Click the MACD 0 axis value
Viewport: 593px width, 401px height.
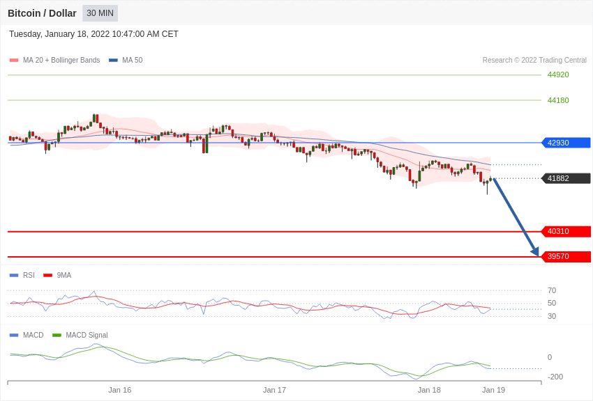click(550, 357)
